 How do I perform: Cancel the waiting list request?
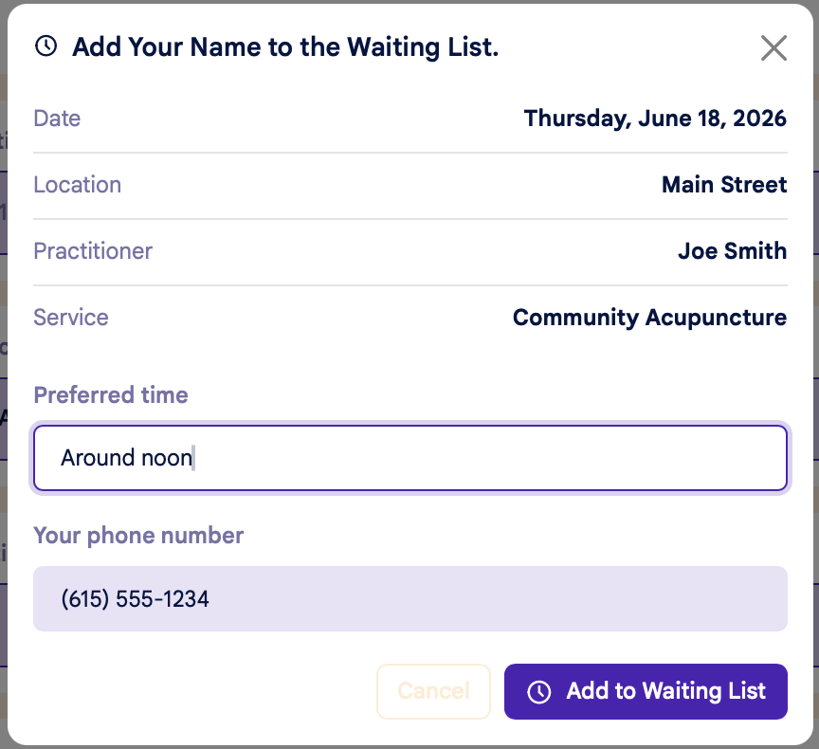point(433,691)
